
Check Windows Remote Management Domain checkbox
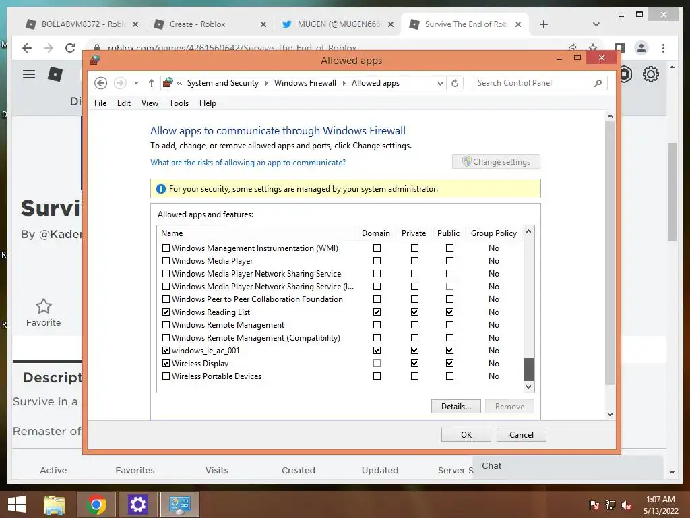tap(377, 324)
